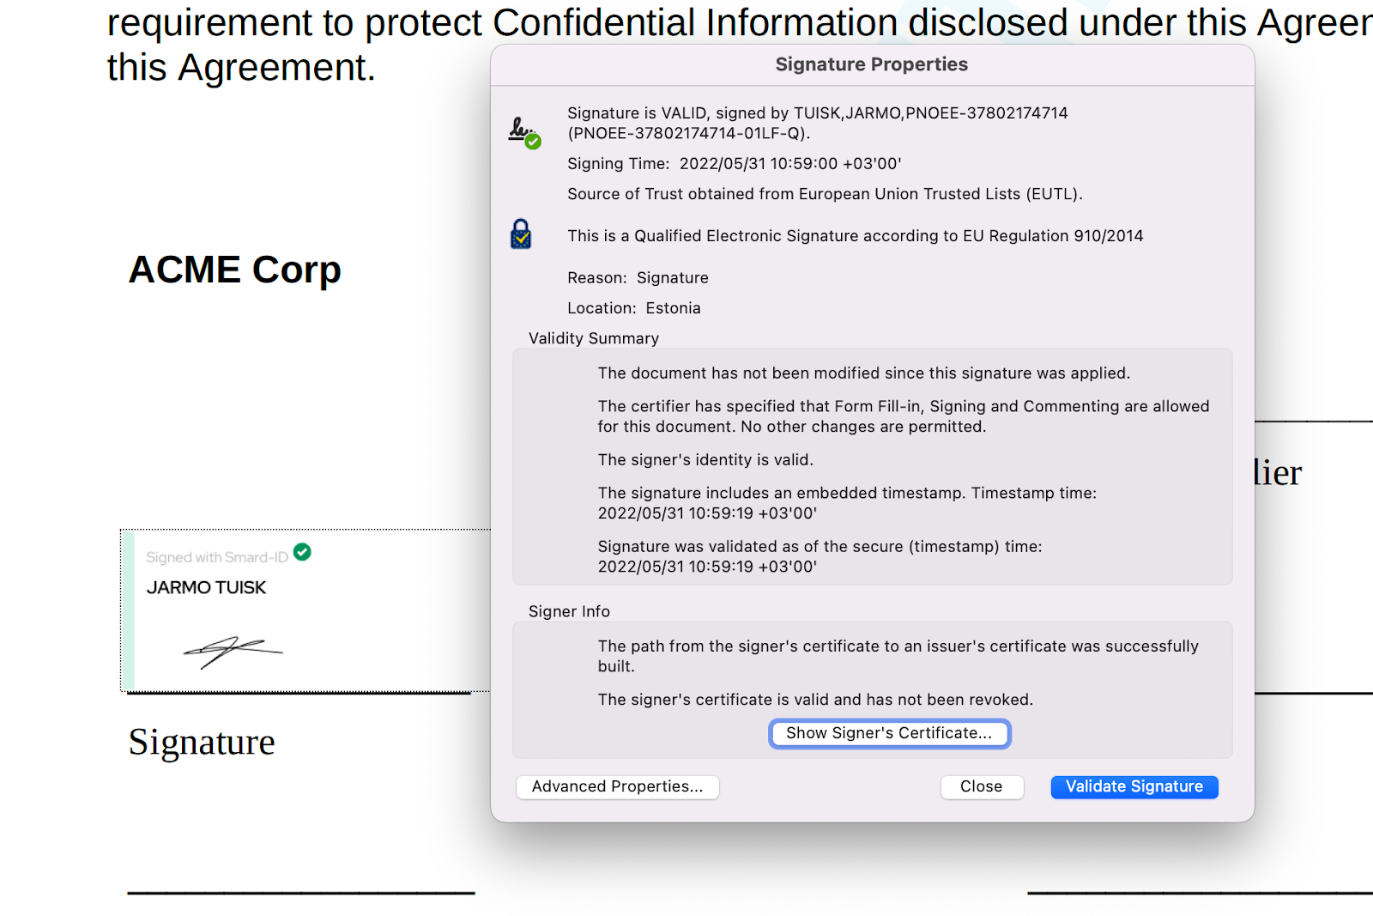The image size is (1373, 916).
Task: Select the Signer Info section header
Action: [569, 611]
